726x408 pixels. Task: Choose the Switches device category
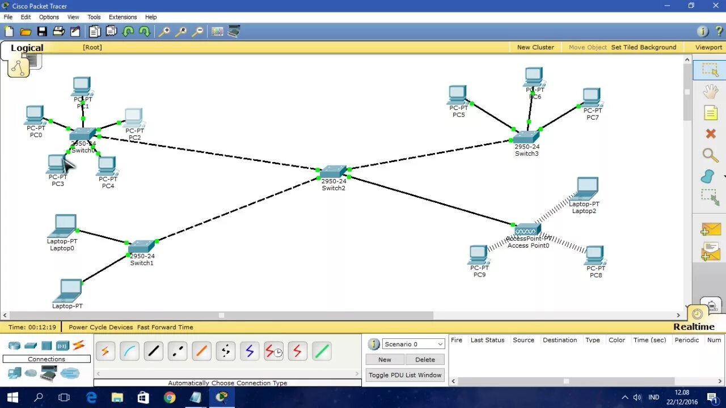[x=31, y=346]
